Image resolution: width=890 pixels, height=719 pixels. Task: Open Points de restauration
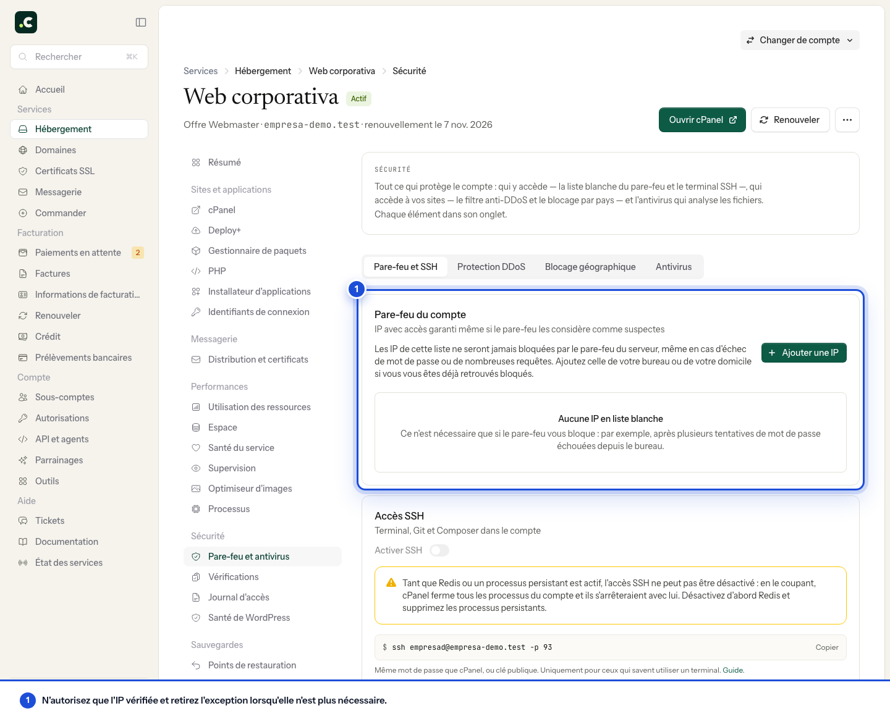(263, 665)
